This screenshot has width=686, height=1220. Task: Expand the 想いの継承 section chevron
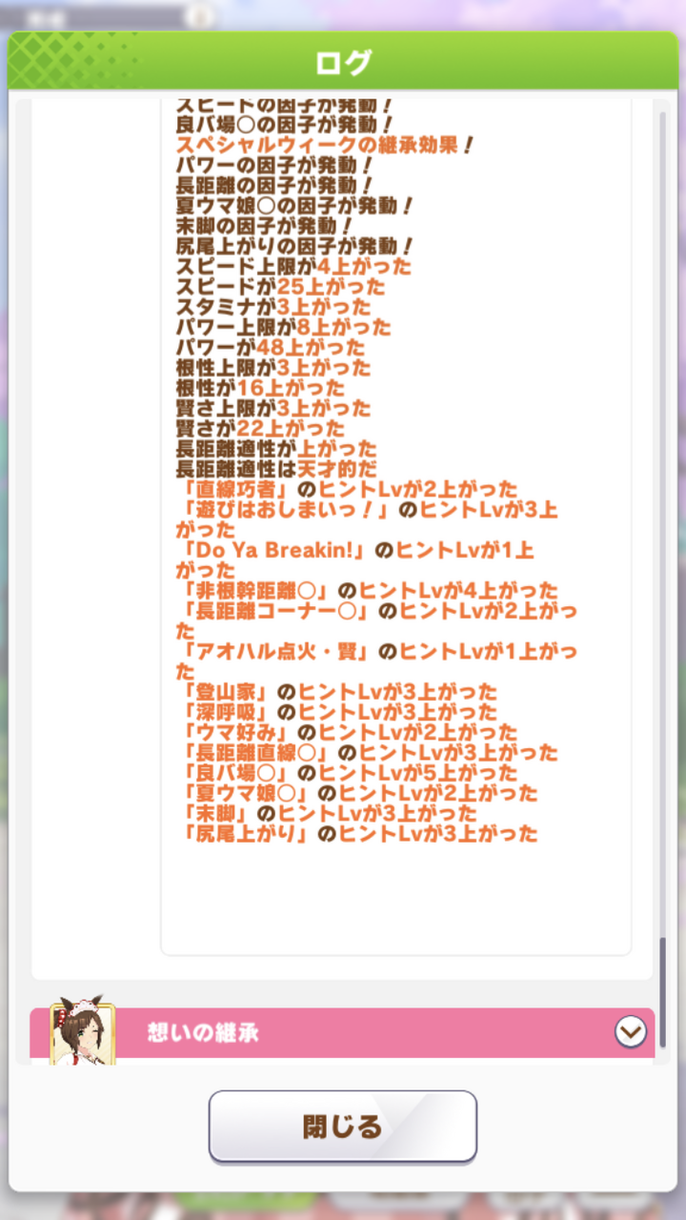[x=630, y=1031]
